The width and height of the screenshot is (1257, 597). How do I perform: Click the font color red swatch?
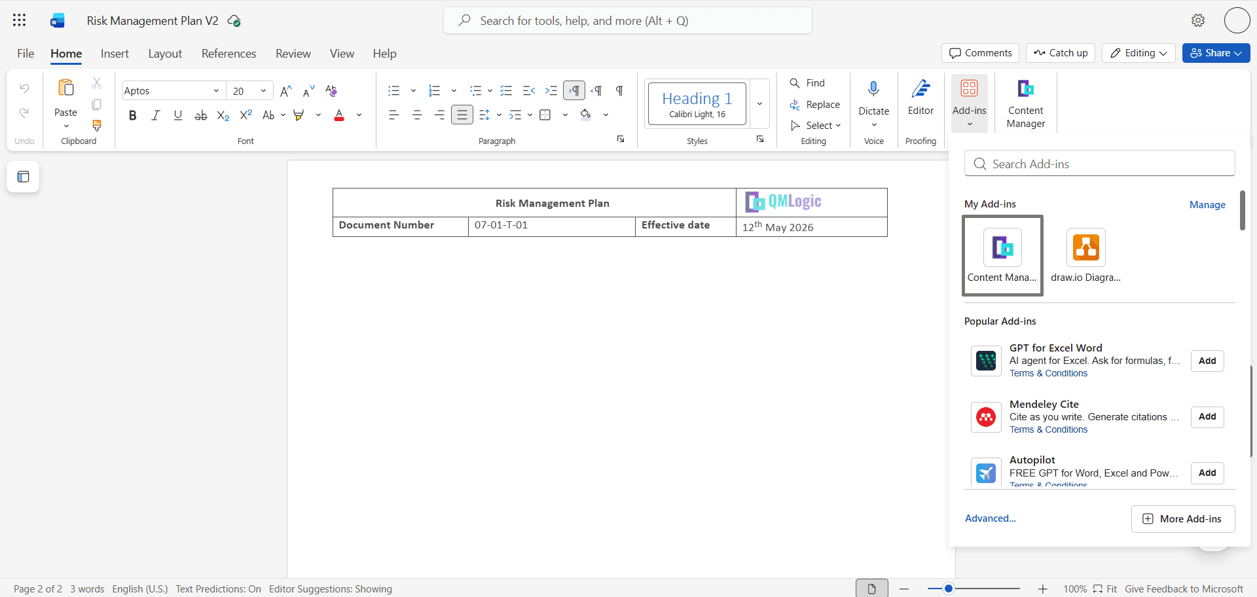pos(339,115)
